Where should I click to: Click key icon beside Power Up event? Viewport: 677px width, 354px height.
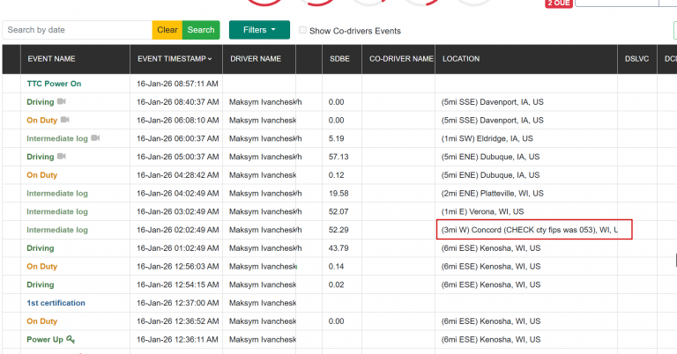(x=71, y=339)
